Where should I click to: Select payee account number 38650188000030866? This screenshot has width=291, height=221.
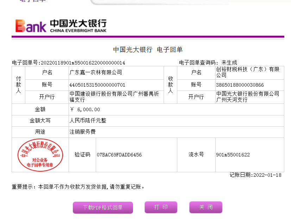point(240,85)
